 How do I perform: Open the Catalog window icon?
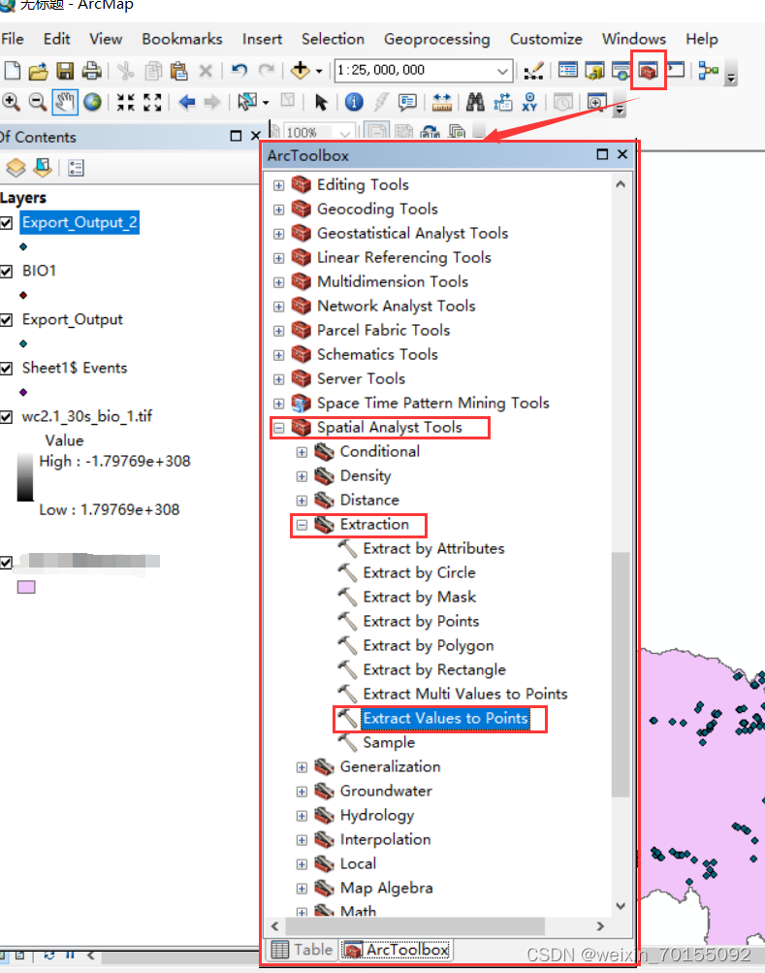coord(594,71)
